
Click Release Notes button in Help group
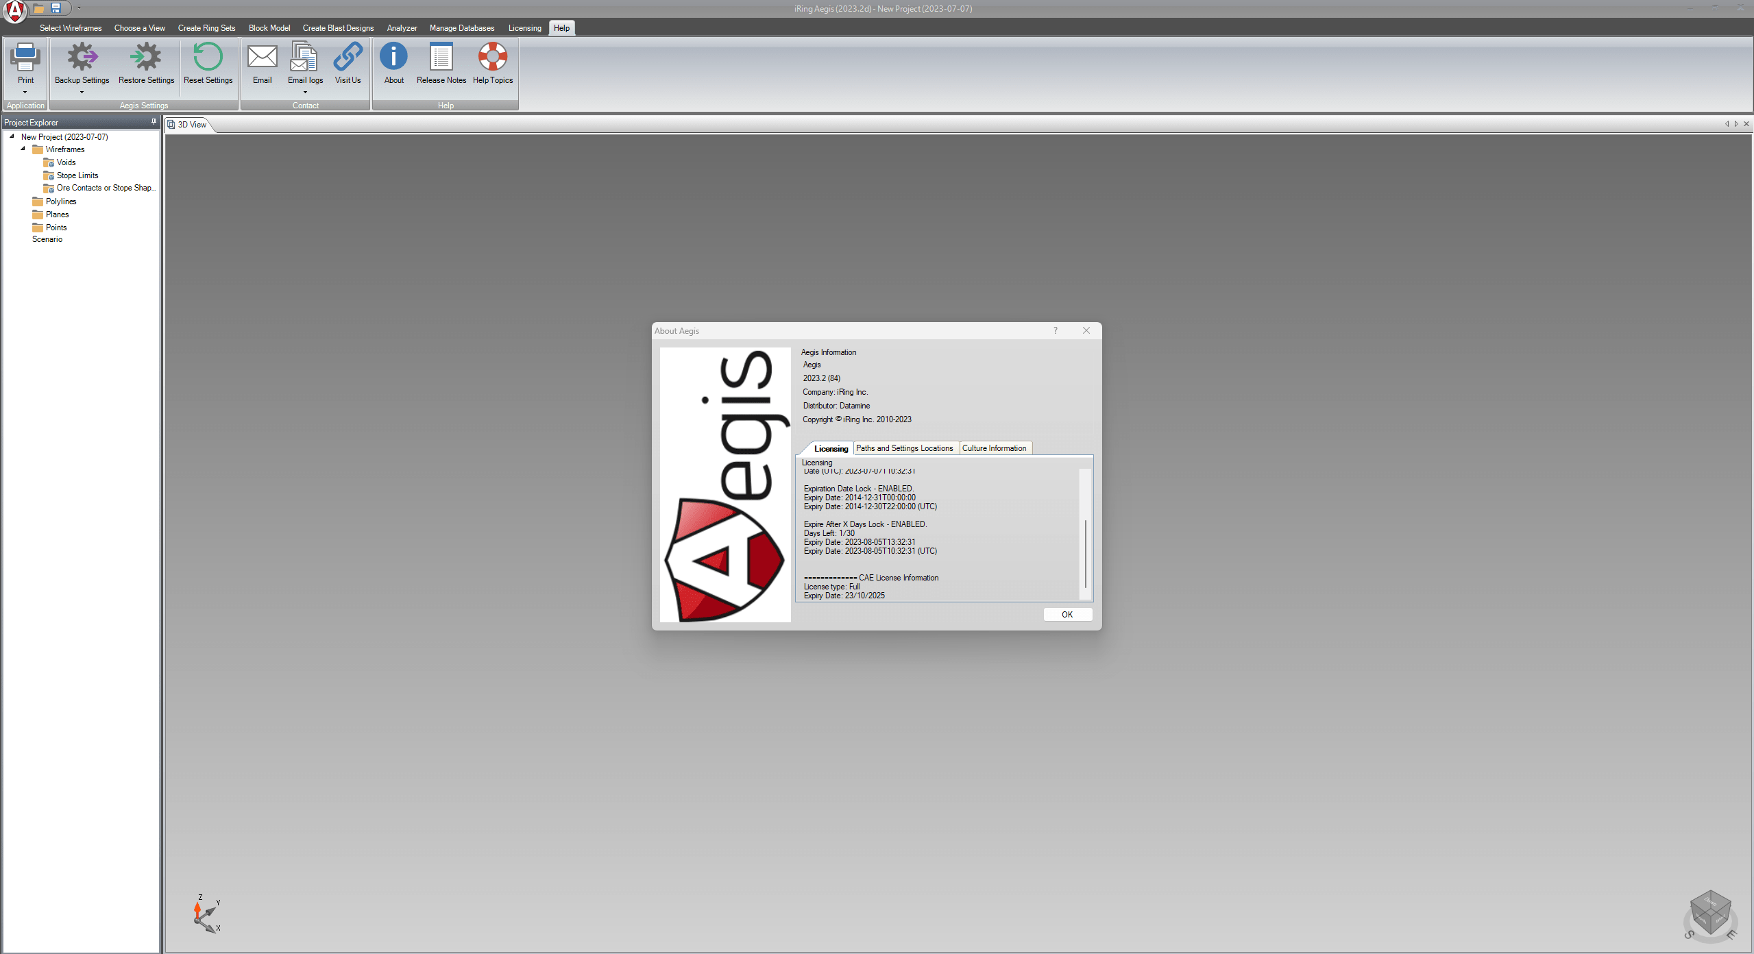pos(441,64)
